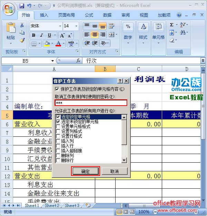Toggle Italic formatting
The width and height of the screenshot is (207, 216).
tap(41, 35)
